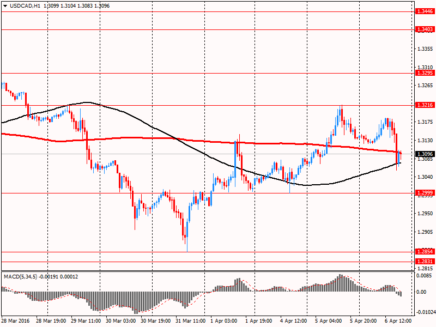This screenshot has height=327, width=436.
Task: Select the 1.2999 support level label
Action: click(x=425, y=193)
